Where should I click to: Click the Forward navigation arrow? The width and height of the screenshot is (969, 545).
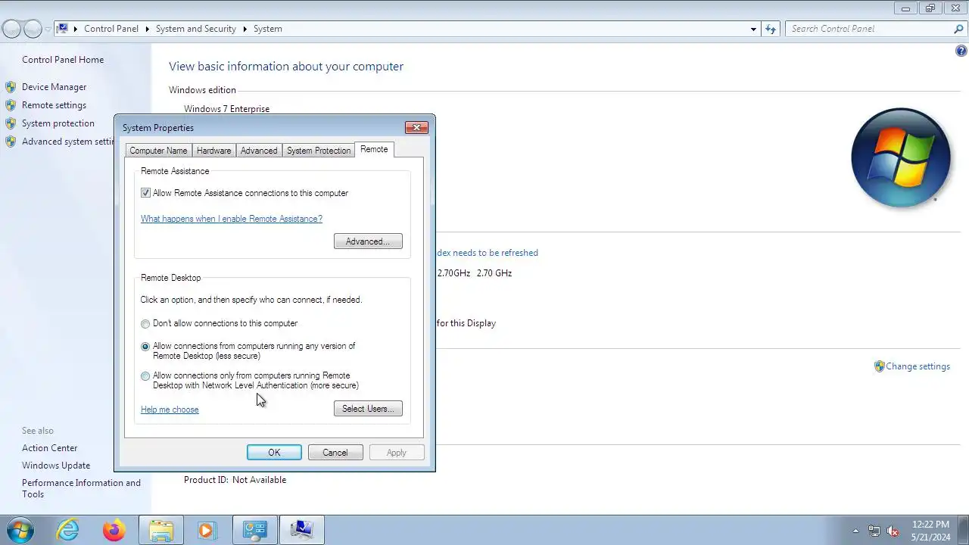[x=33, y=29]
